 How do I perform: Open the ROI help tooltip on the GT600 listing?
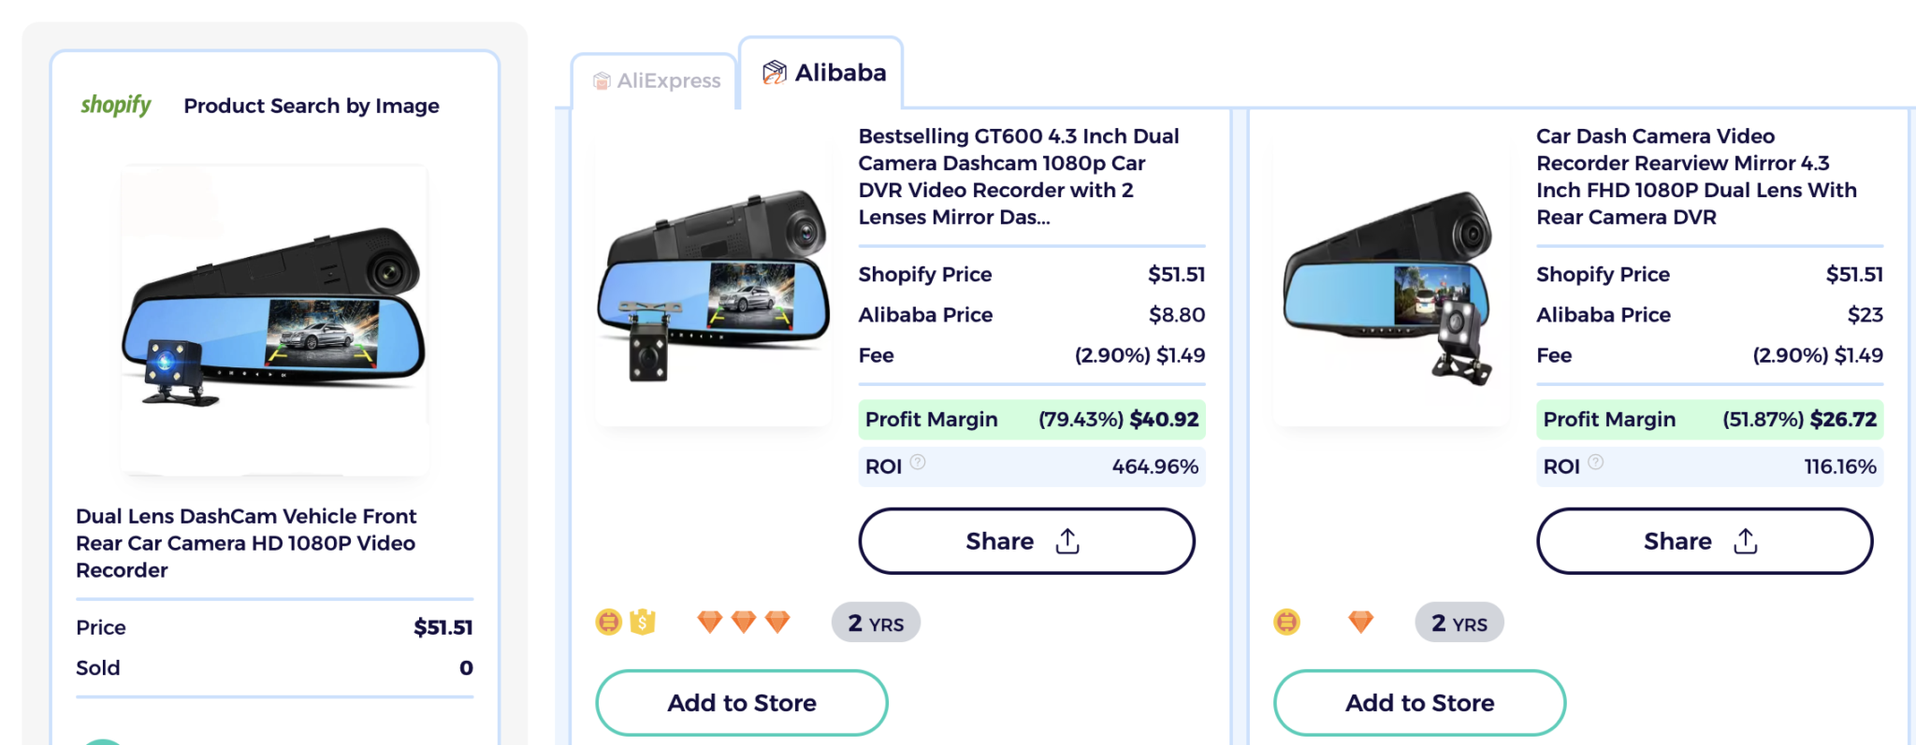click(919, 462)
